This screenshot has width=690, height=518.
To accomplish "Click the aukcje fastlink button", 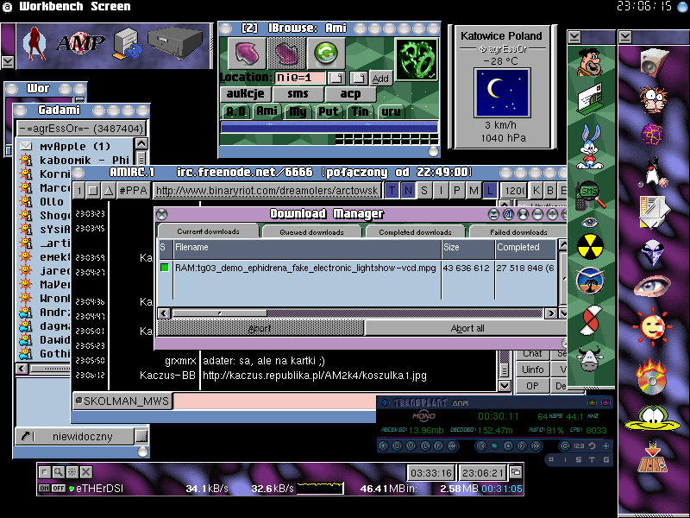I will (246, 94).
